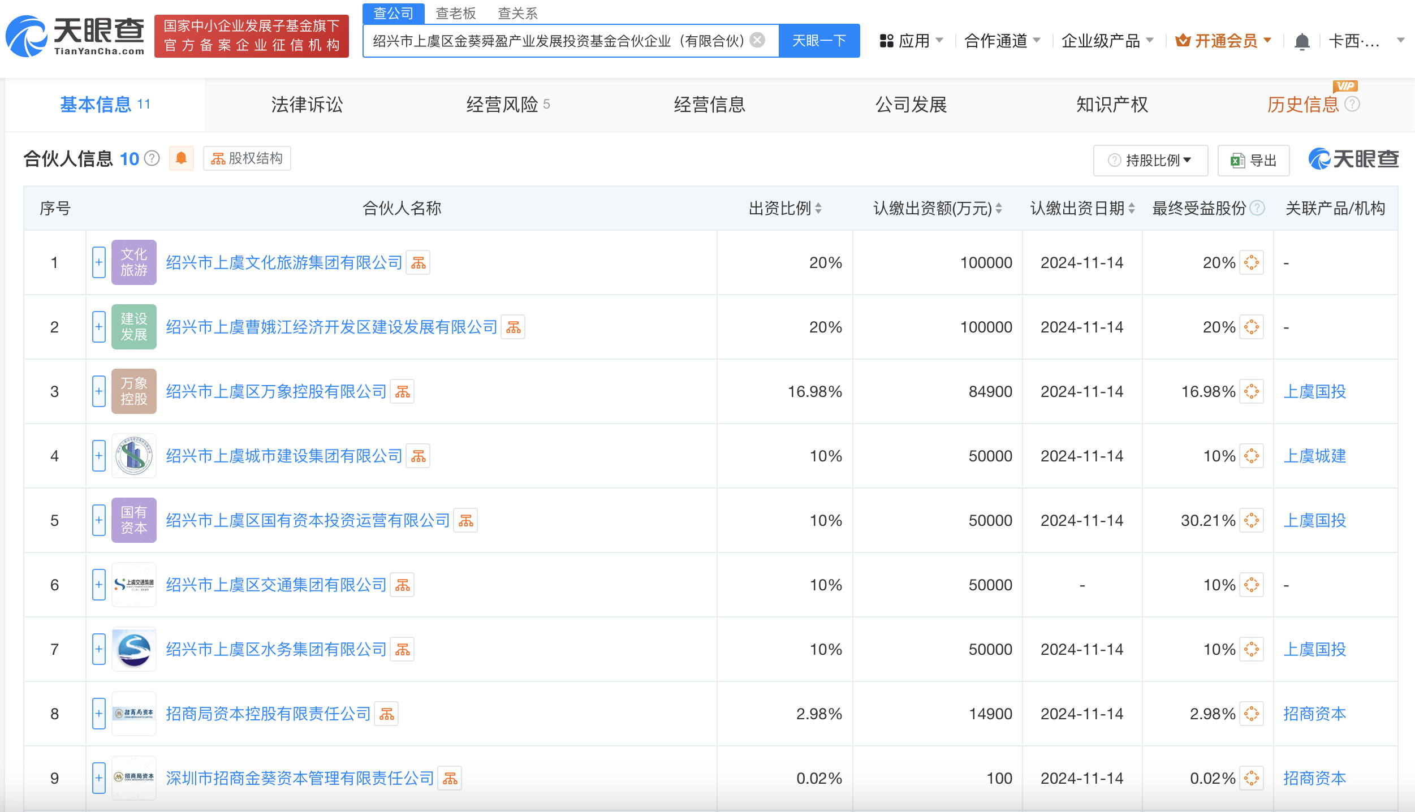Click beneficial share trace icon in row 5
1415x812 pixels.
click(1251, 520)
